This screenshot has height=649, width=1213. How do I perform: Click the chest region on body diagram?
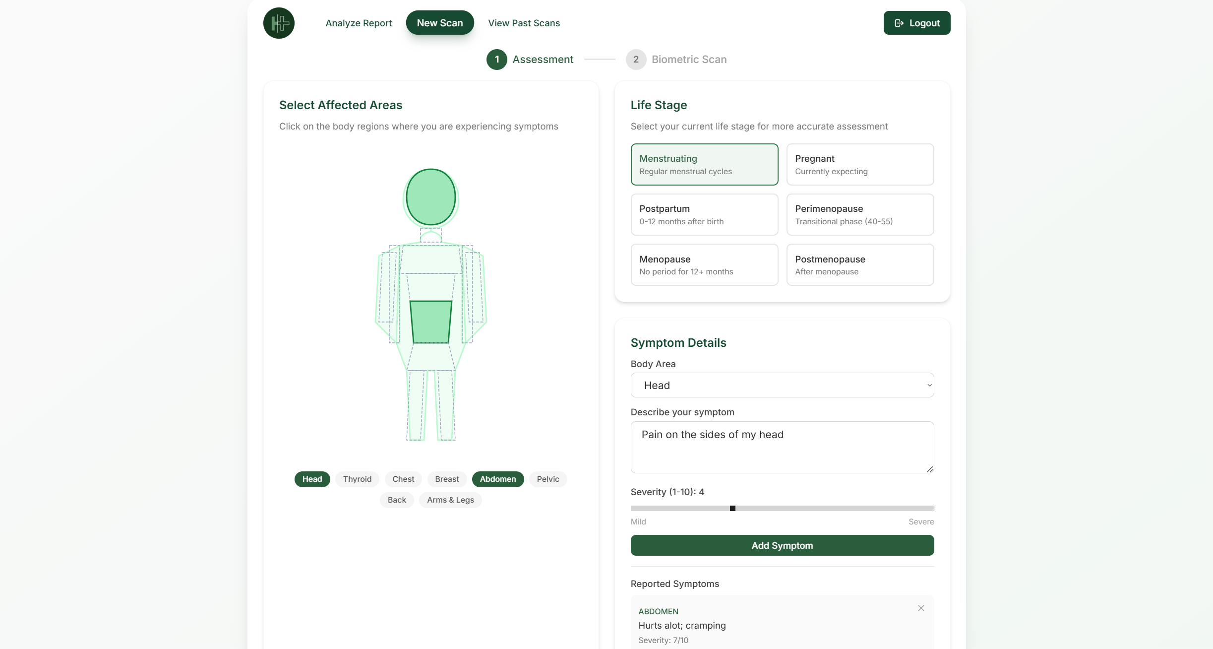tap(430, 260)
